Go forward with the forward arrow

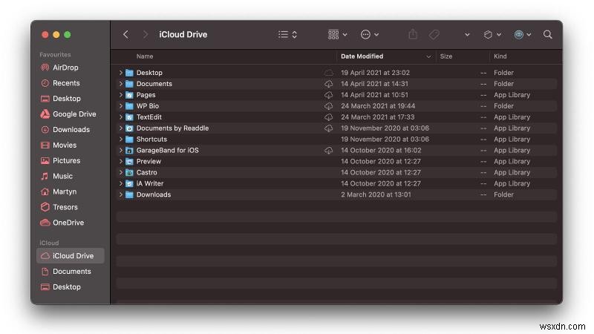[x=145, y=34]
